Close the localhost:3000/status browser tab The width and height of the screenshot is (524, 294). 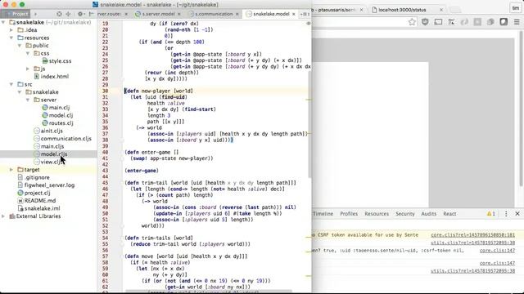[441, 10]
